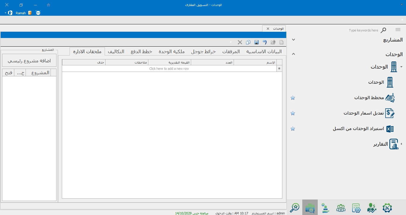This screenshot has height=215, width=406.
Task: Expand the المشاريع section chevron
Action: click(293, 39)
